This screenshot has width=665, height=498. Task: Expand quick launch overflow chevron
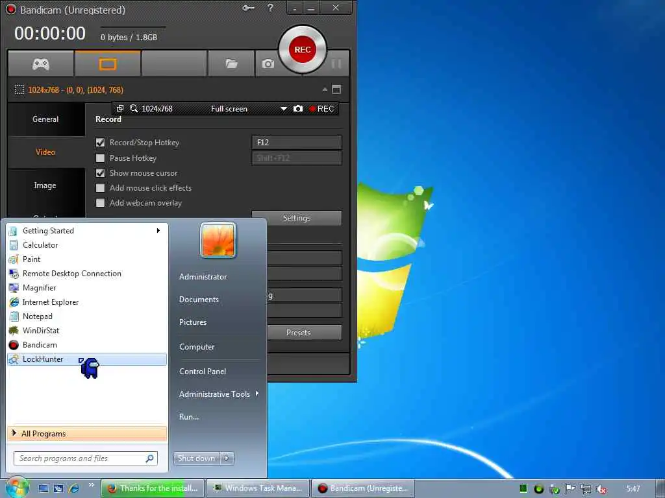pos(91,485)
